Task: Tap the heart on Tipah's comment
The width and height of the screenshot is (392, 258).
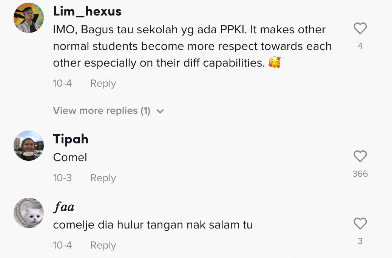Action: 360,157
